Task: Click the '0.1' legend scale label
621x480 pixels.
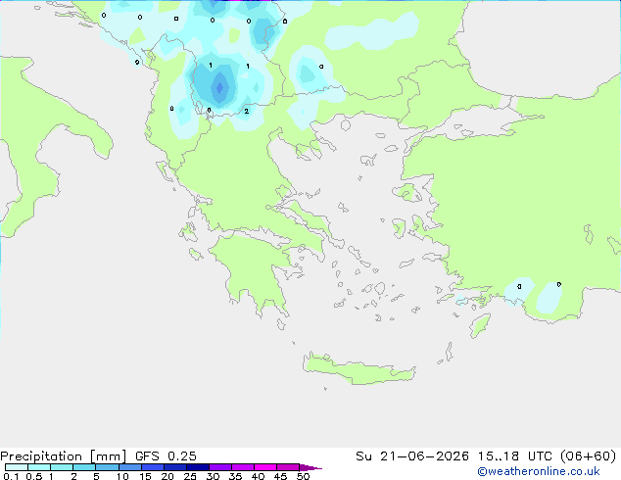Action: tap(11, 476)
